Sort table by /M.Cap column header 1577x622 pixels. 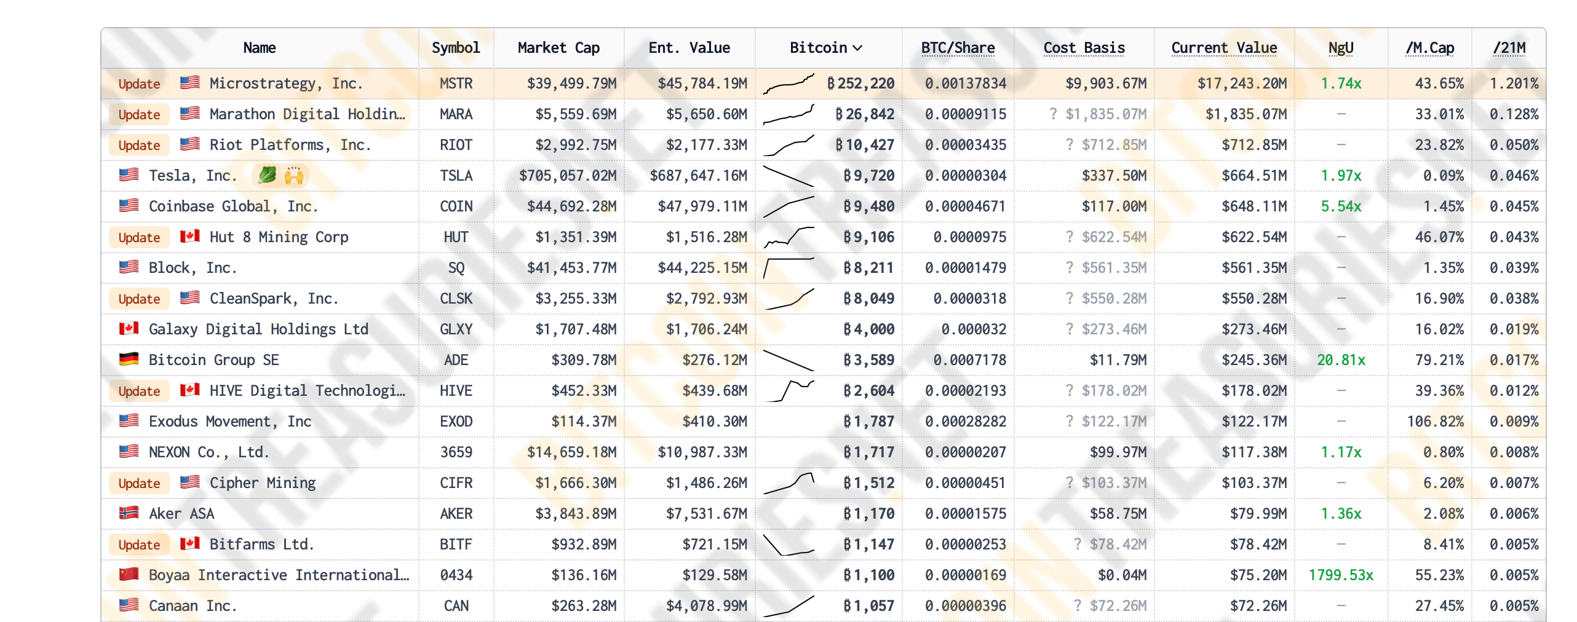point(1430,48)
